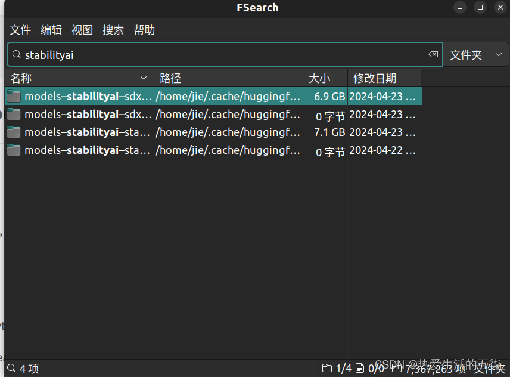Image resolution: width=510 pixels, height=377 pixels.
Task: Open the 文件夹 filter dropdown
Action: point(476,55)
